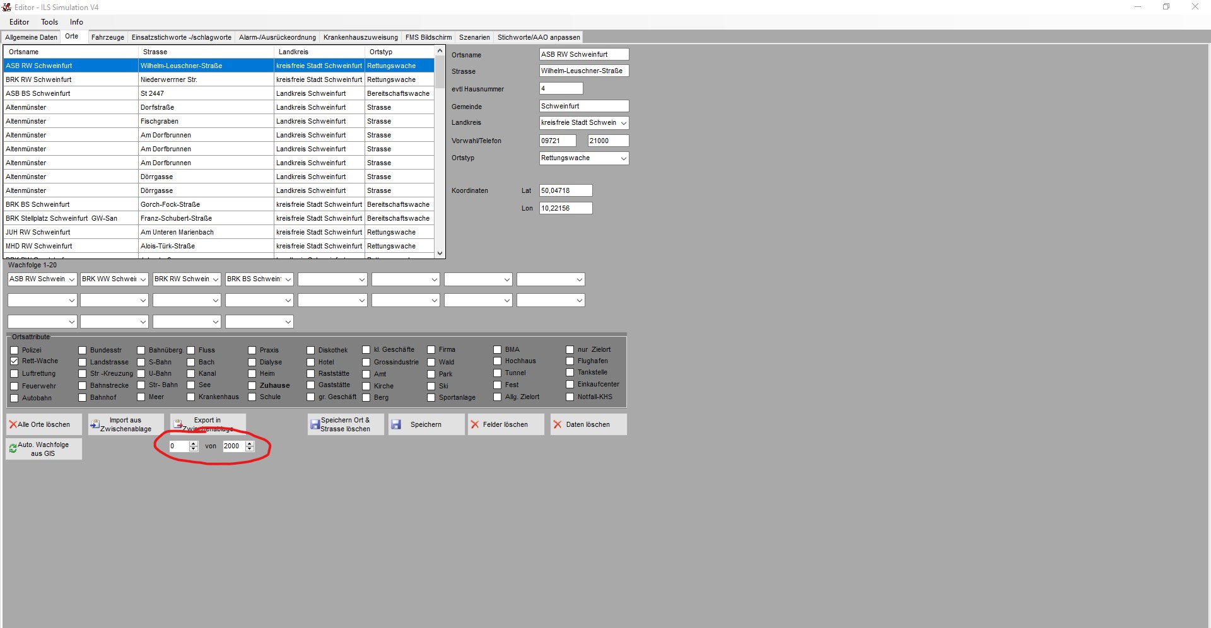The height and width of the screenshot is (628, 1211).
Task: Tick the Krankenhaus checkbox
Action: tap(191, 397)
